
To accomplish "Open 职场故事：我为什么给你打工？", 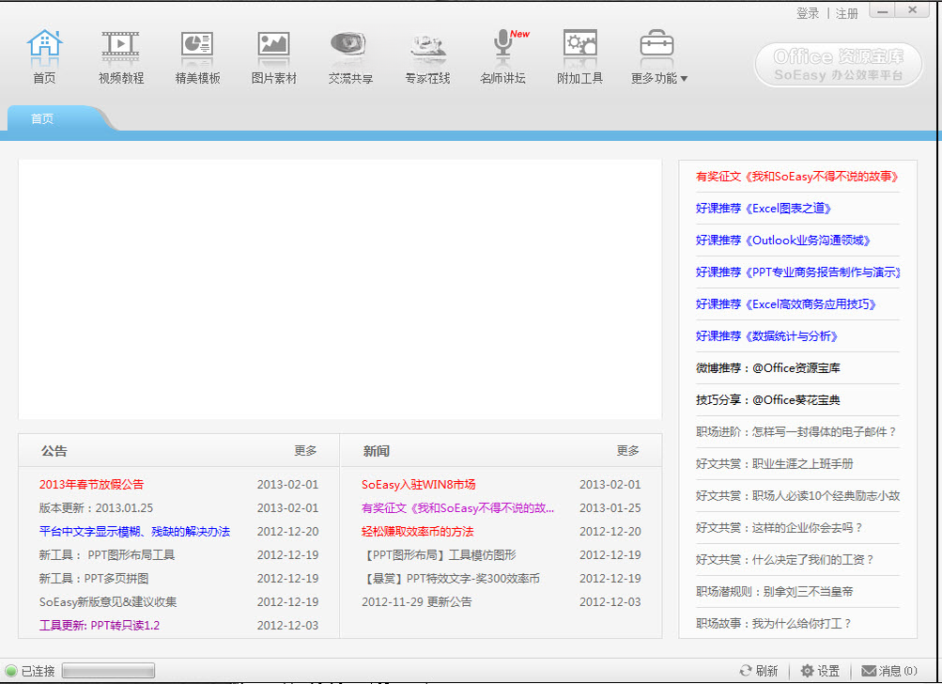I will click(x=774, y=622).
